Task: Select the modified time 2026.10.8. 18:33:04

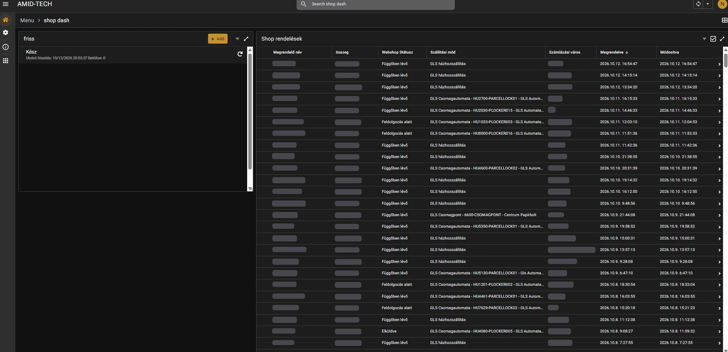Action: pyautogui.click(x=677, y=285)
